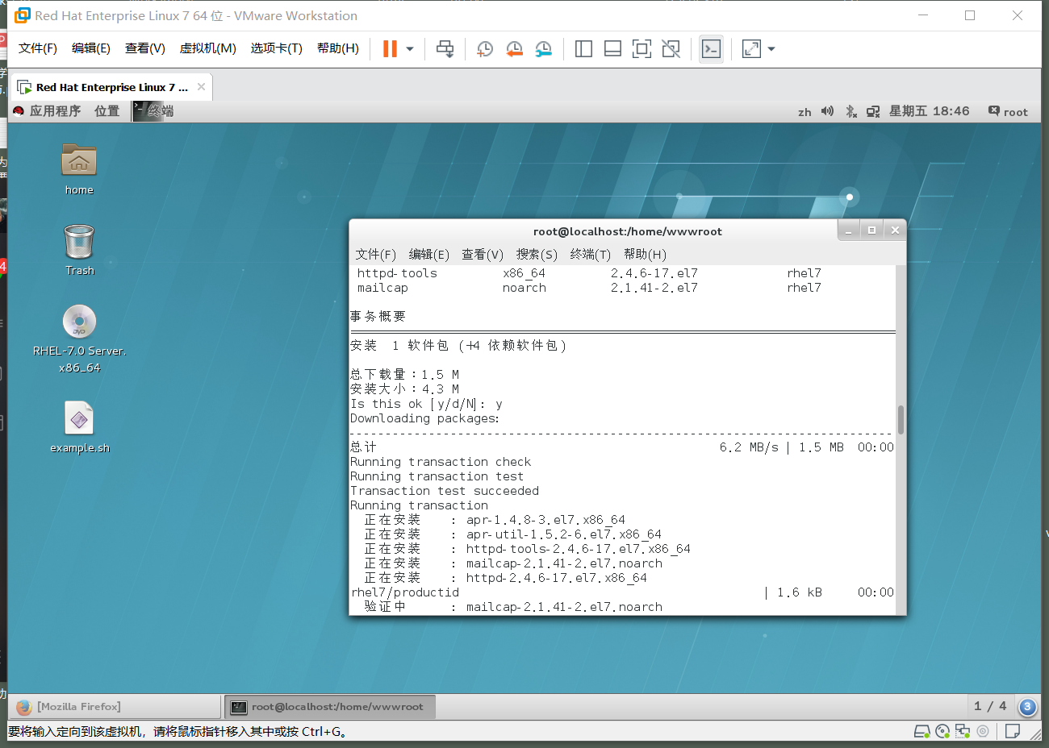Screen dimensions: 1049x748
Task: Open the root user menu
Action: (x=1008, y=111)
